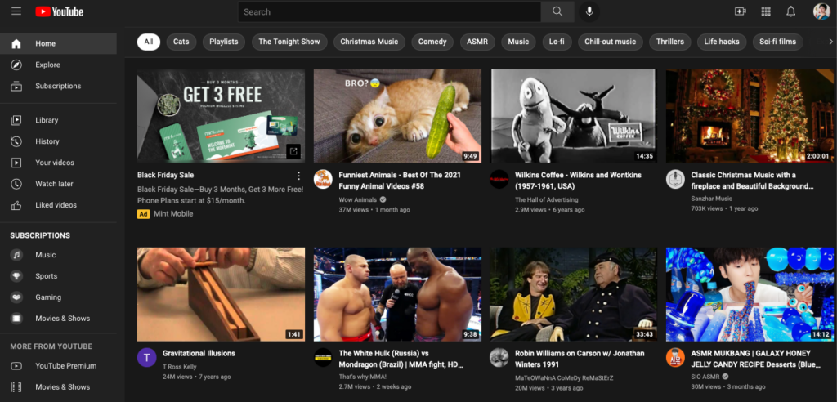
Task: Open the account avatar menu
Action: coord(821,11)
